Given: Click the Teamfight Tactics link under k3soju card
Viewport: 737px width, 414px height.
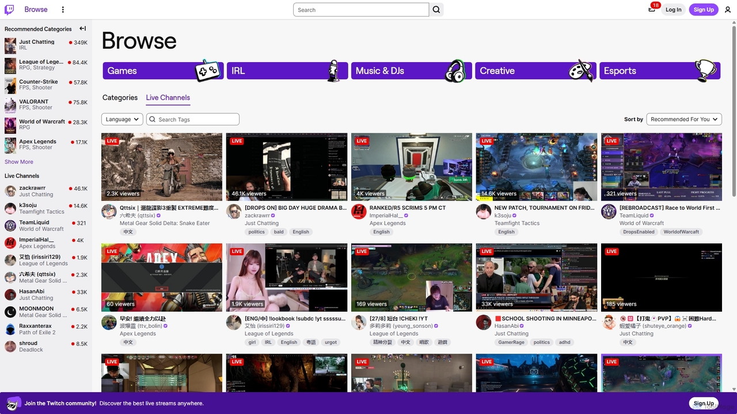Looking at the screenshot, I should [x=517, y=223].
